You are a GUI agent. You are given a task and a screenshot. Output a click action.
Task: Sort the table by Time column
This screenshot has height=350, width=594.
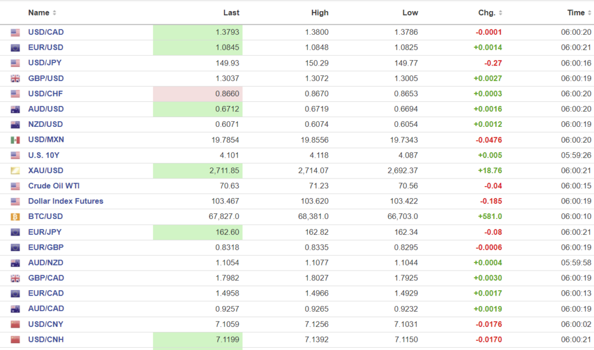(579, 13)
